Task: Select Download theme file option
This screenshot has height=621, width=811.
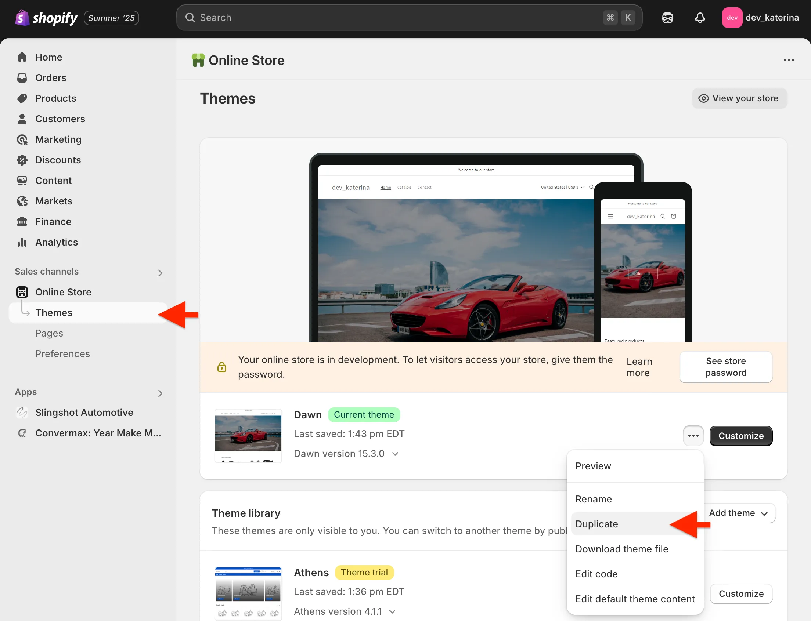Action: pyautogui.click(x=621, y=549)
